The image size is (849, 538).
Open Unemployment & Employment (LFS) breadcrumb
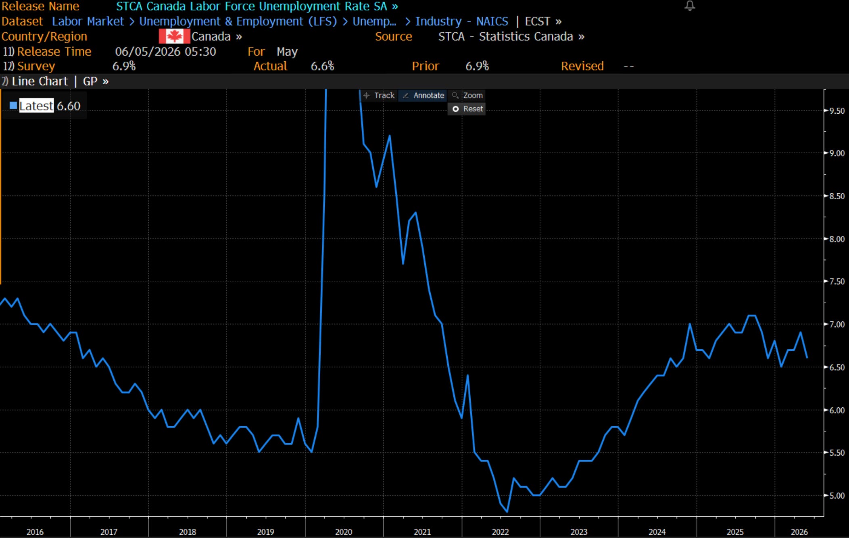point(238,21)
